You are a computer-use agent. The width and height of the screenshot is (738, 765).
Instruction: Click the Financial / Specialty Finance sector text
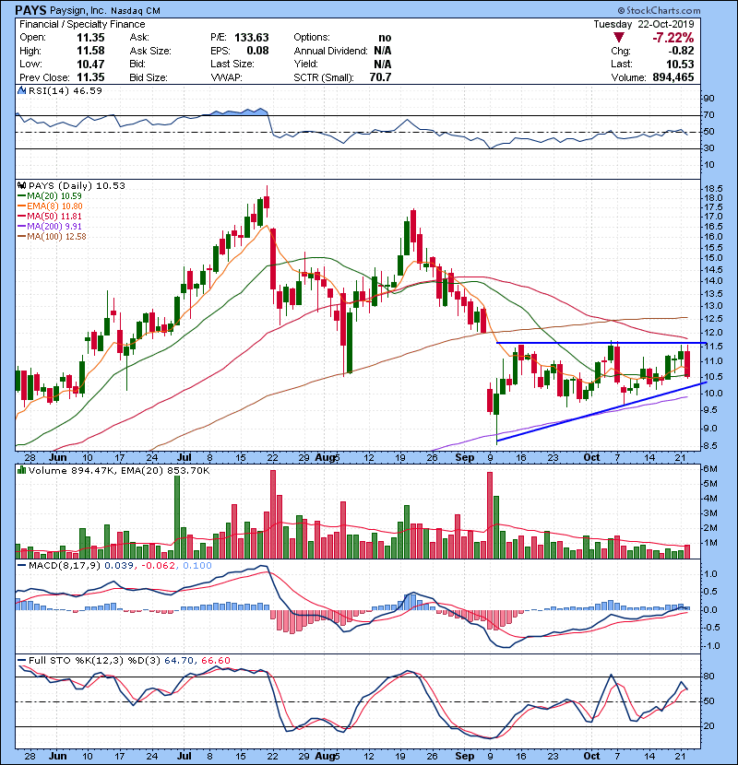tap(82, 24)
